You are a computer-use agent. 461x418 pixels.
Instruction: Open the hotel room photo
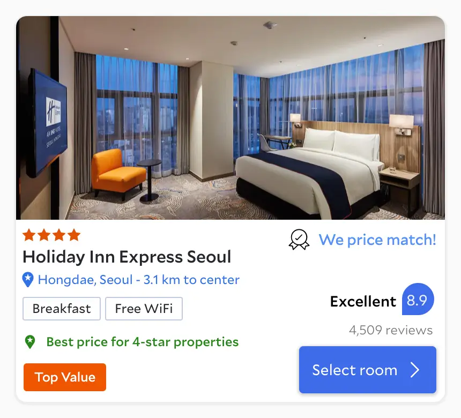point(230,118)
